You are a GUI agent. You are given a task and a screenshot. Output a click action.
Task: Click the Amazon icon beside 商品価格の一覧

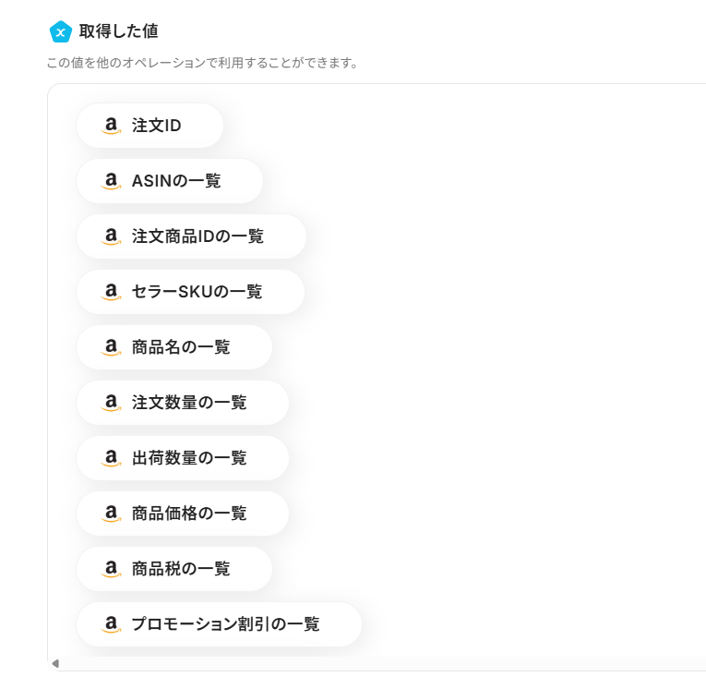click(x=111, y=514)
